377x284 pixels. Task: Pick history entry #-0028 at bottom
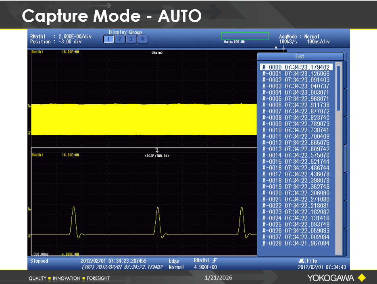pyautogui.click(x=296, y=243)
